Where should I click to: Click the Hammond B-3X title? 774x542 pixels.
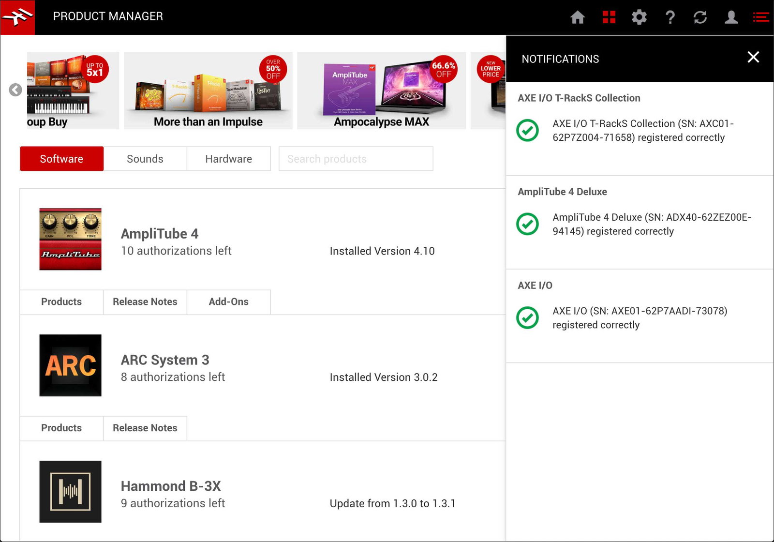(x=171, y=486)
